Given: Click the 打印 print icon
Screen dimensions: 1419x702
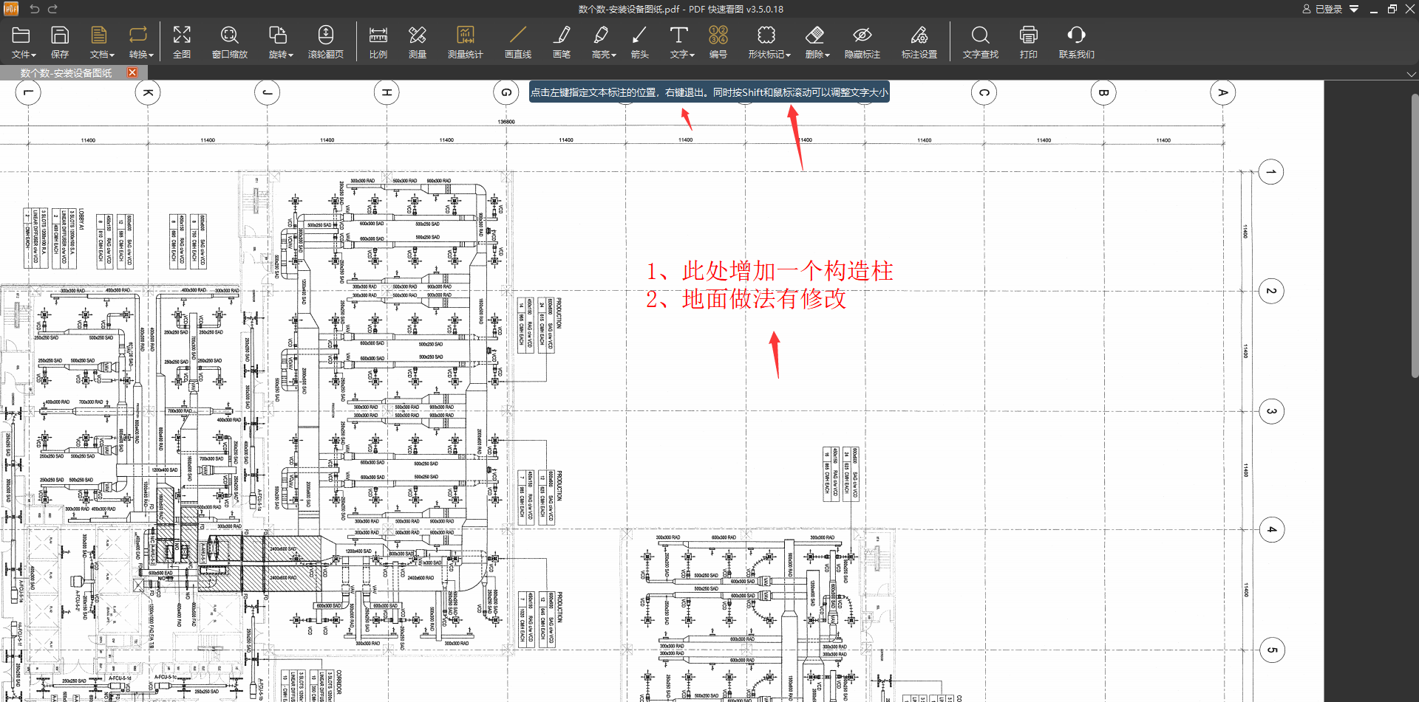Looking at the screenshot, I should coord(1029,35).
